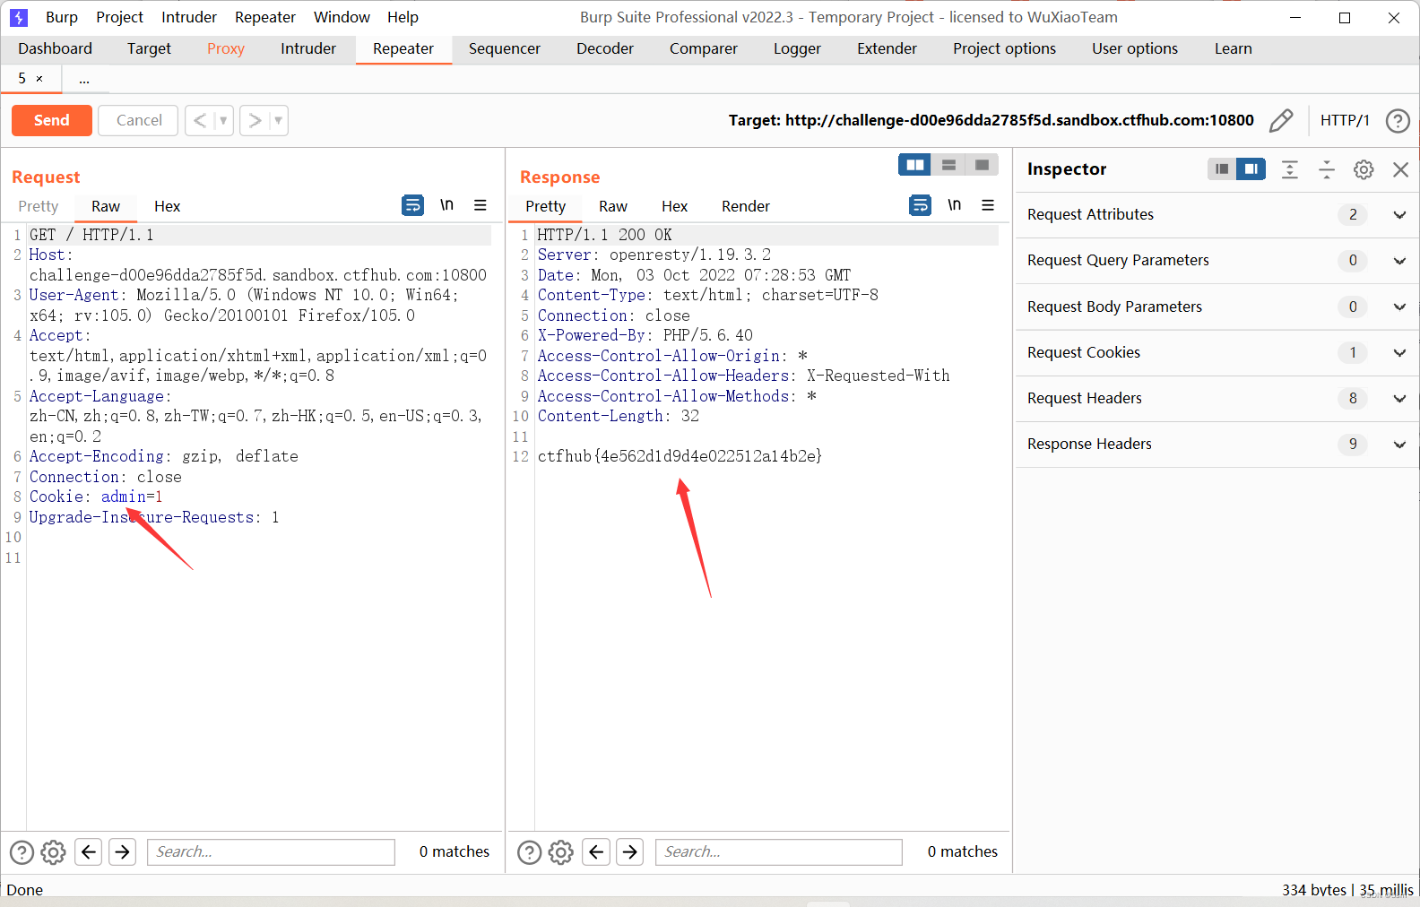
Task: Open Request search settings gear
Action: click(x=54, y=852)
